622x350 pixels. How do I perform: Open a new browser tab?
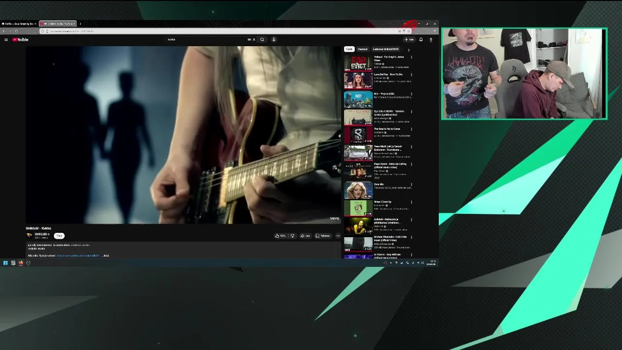click(80, 23)
